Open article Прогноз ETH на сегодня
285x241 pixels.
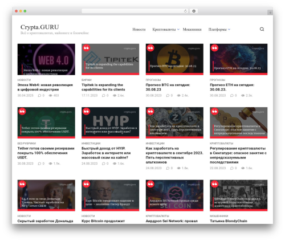[232, 87]
